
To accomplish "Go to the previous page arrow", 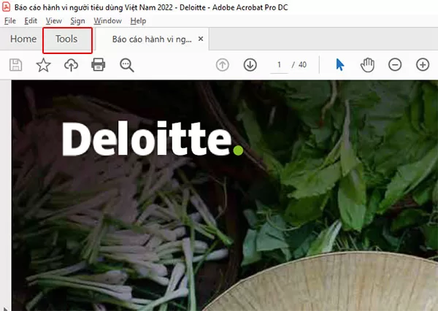I will pyautogui.click(x=223, y=65).
